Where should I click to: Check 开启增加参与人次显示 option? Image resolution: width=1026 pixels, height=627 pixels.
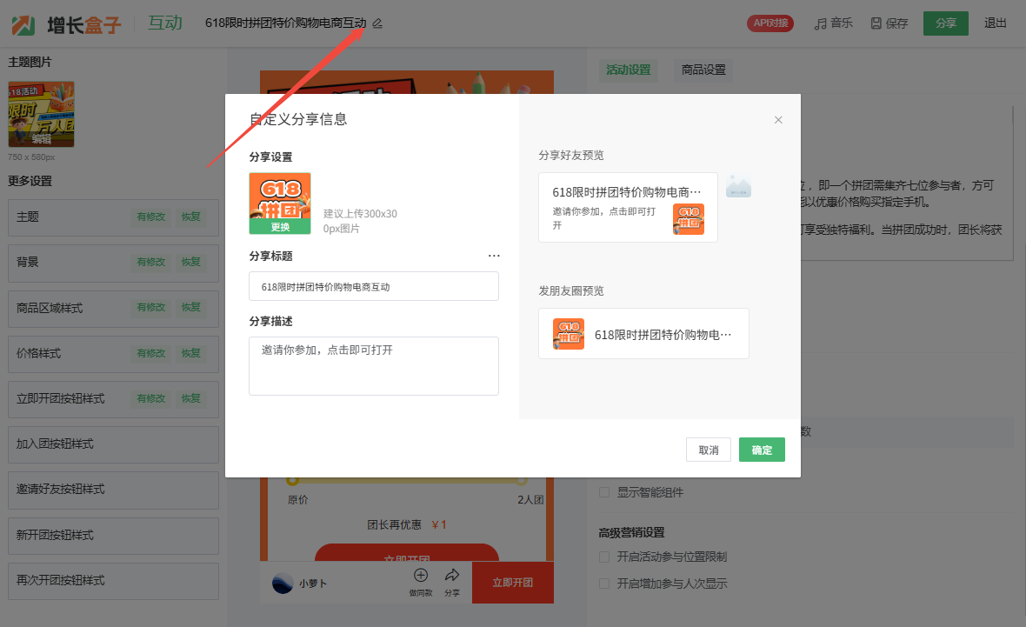tap(604, 584)
